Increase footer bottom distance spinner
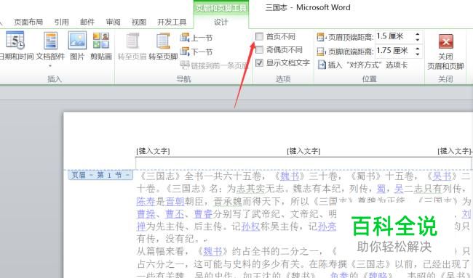Screen dimensions: 473x278 pyautogui.click(x=418, y=48)
